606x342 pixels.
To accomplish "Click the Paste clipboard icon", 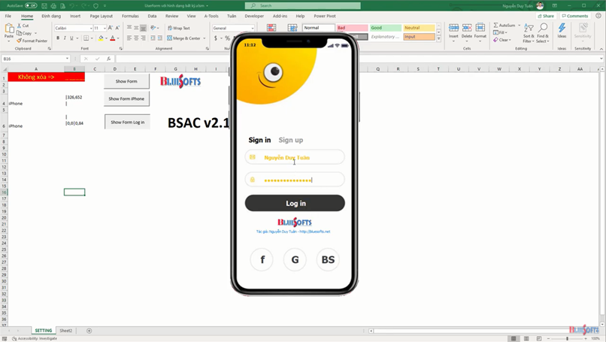I will [9, 29].
